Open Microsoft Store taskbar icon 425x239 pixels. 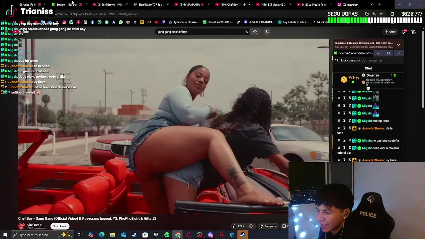(145, 235)
